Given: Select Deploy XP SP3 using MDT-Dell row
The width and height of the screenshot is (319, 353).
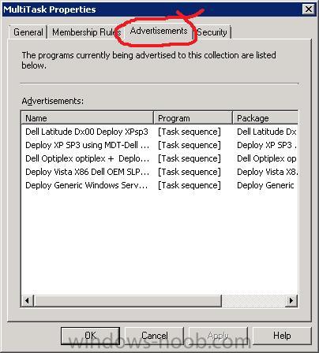Looking at the screenshot, I should click(x=159, y=145).
